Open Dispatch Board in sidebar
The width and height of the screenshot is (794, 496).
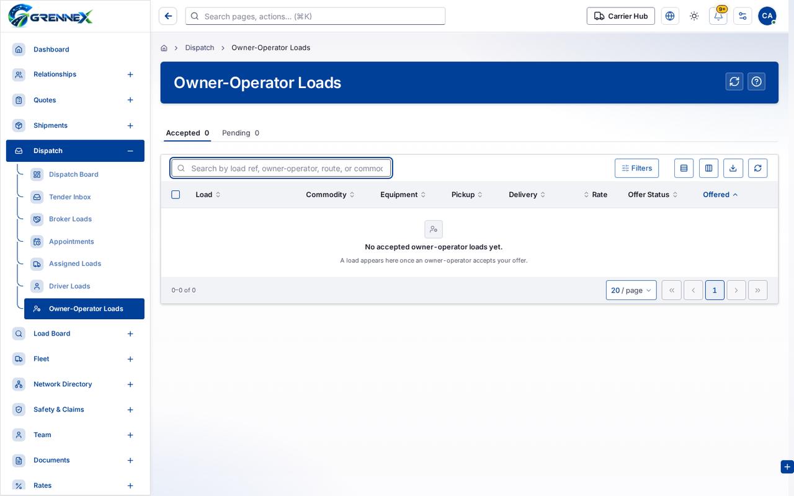click(x=84, y=175)
